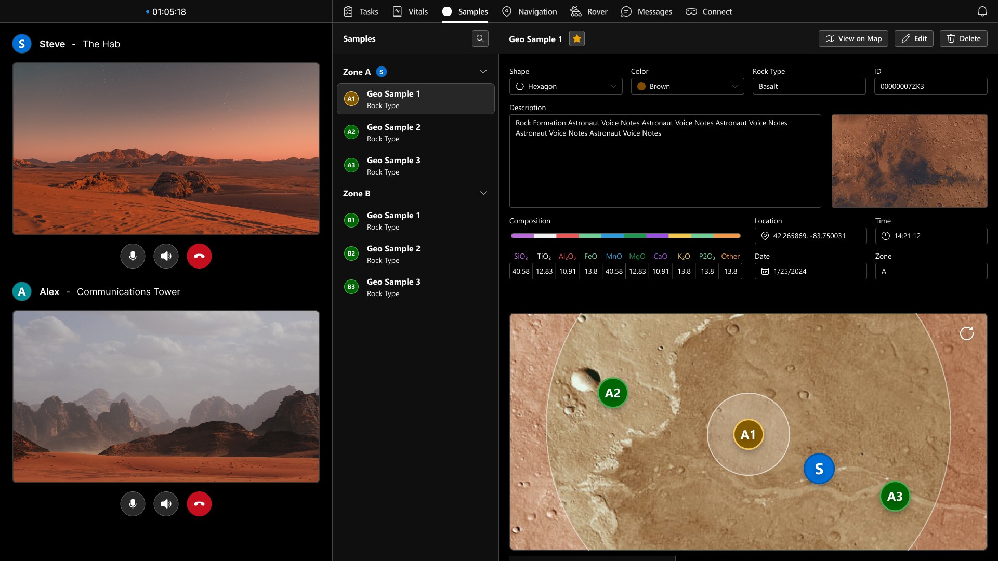This screenshot has height=561, width=998.
Task: Open the Vitals tab
Action: coord(410,11)
